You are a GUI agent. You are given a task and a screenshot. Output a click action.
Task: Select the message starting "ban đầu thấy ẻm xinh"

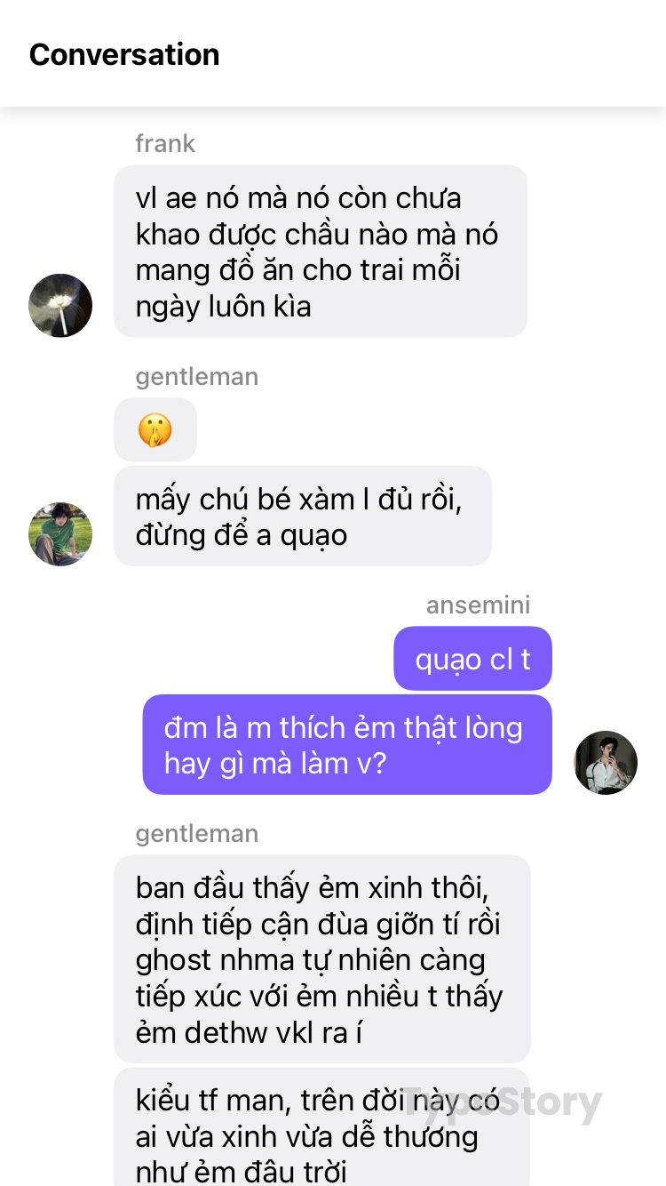point(322,959)
